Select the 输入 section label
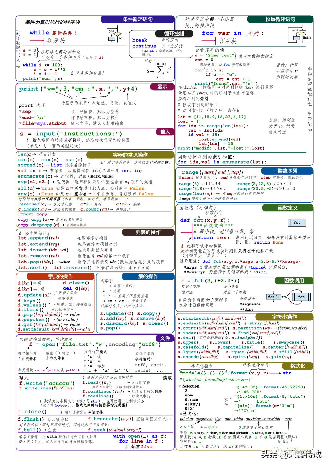Viewport: 329px width, 466px height. pyautogui.click(x=165, y=132)
